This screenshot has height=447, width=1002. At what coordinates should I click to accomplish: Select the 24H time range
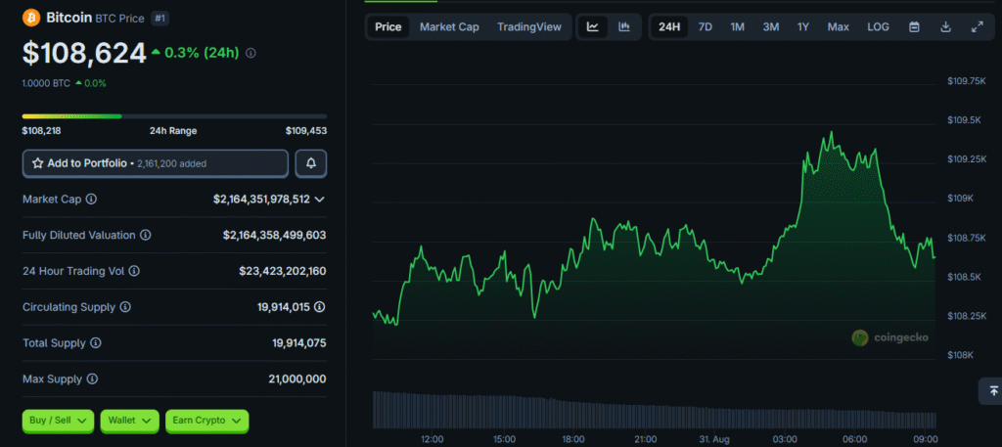click(x=669, y=26)
